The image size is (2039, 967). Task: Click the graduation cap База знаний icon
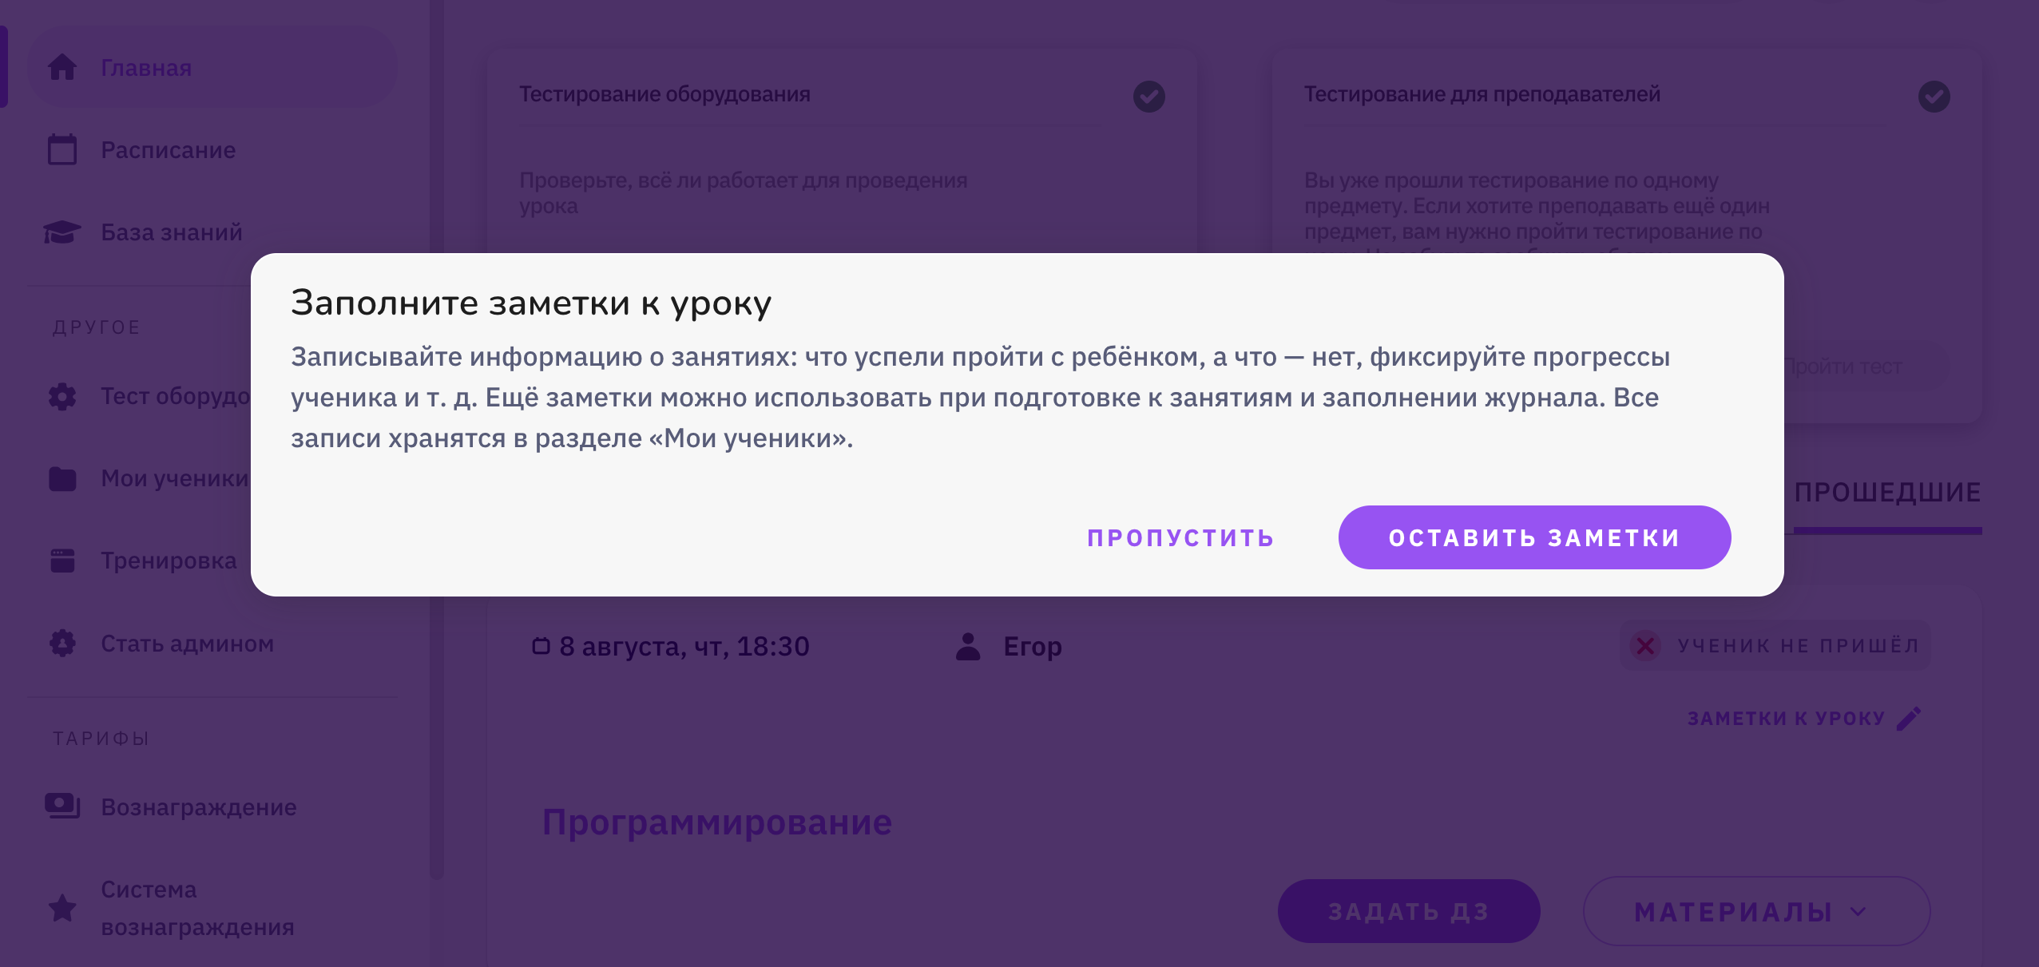point(62,232)
